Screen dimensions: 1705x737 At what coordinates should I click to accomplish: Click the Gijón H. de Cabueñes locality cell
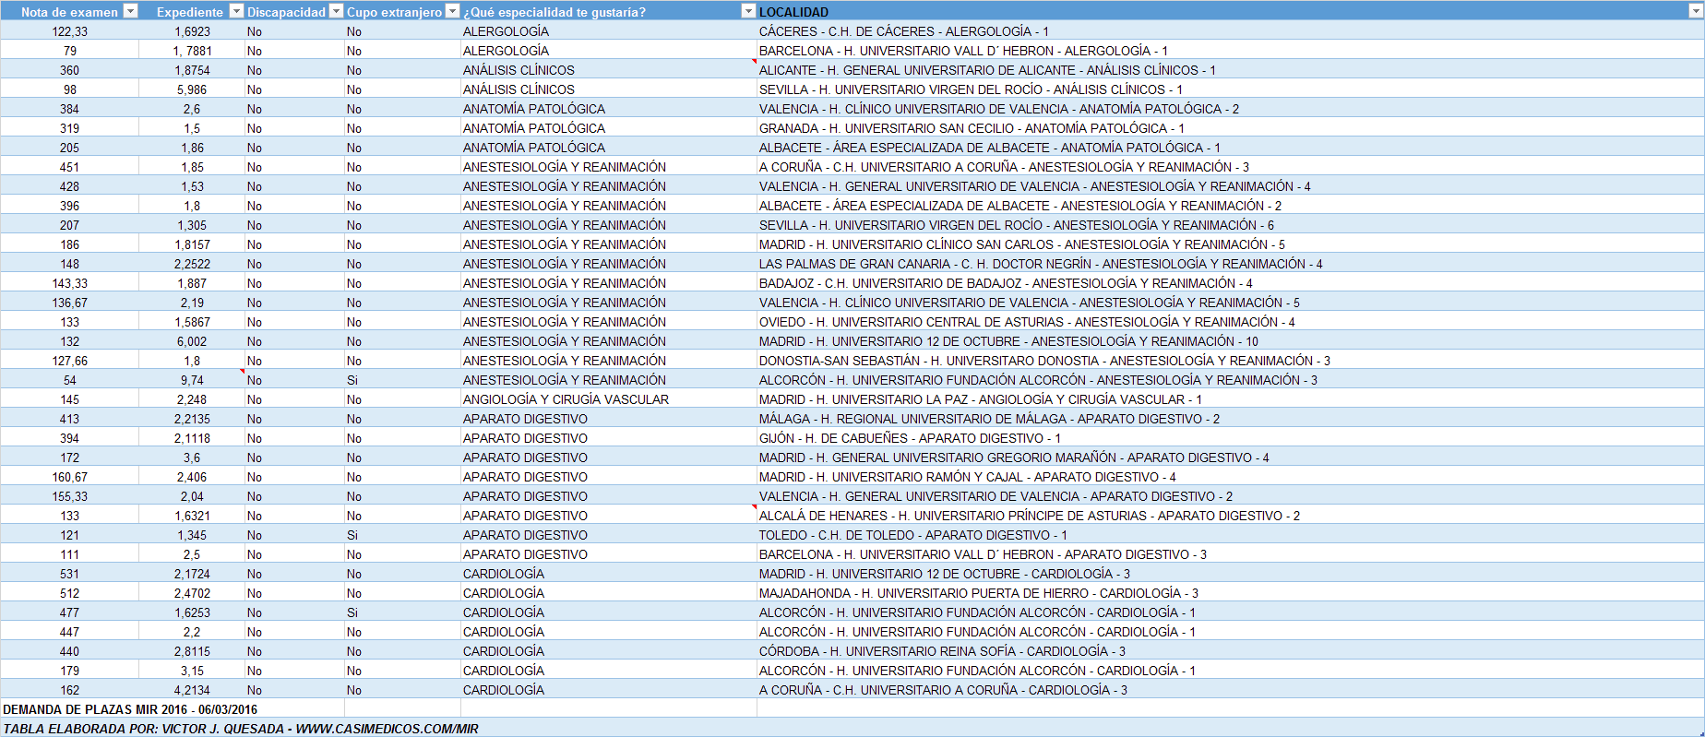[x=1230, y=438]
